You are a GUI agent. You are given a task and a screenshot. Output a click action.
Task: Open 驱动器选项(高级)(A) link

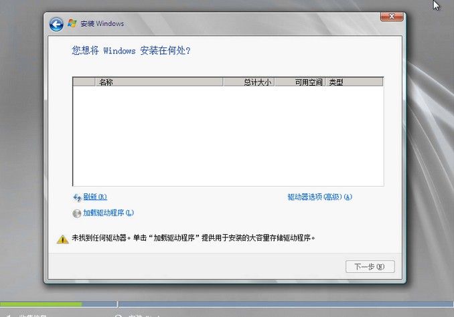click(x=319, y=197)
